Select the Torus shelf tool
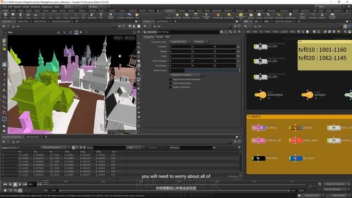352x198 pixels. pyautogui.click(x=28, y=15)
